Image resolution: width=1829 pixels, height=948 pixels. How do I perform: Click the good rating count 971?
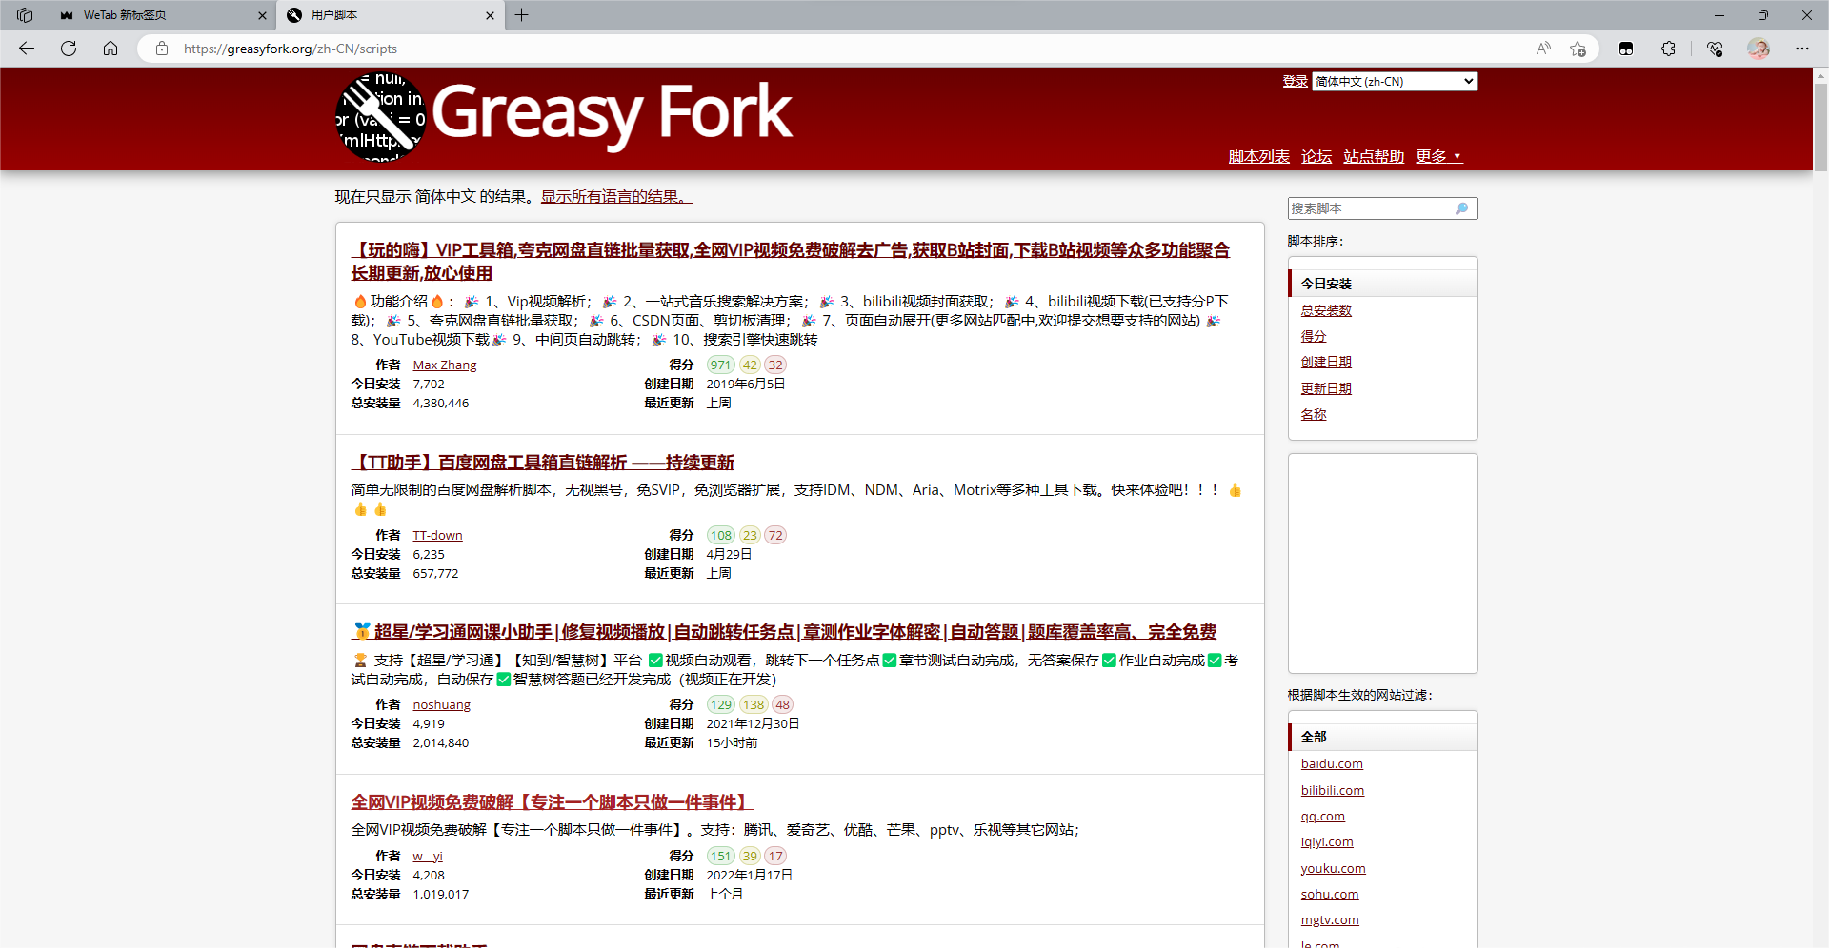click(x=721, y=365)
